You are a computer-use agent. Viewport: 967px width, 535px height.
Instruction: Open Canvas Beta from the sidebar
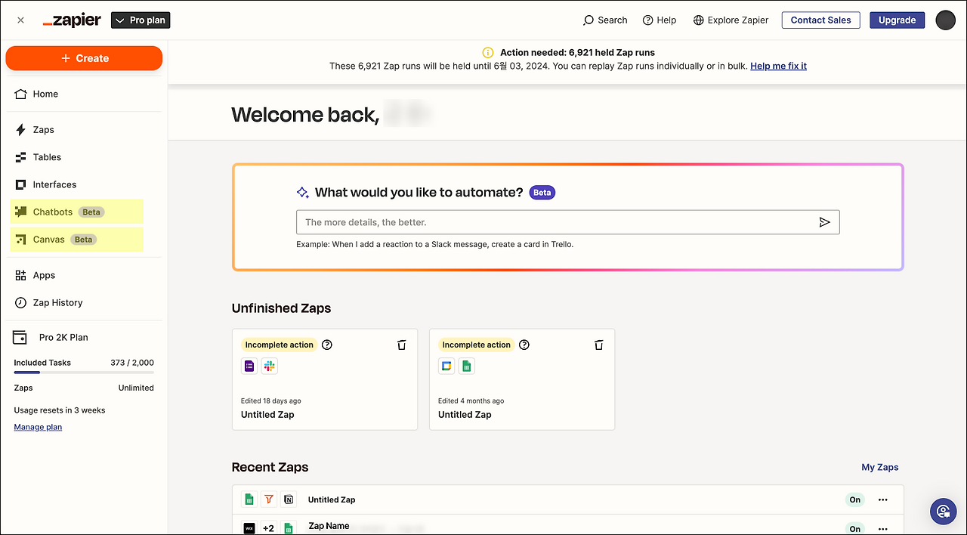(x=77, y=240)
